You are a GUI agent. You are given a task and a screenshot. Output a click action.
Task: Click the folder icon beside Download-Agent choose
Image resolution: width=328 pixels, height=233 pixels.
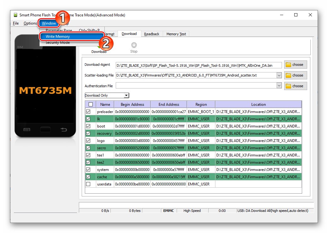pos(288,65)
